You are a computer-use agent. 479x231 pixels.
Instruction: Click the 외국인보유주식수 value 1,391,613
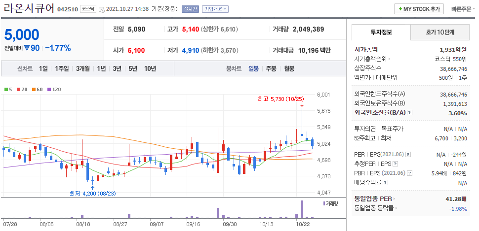tap(455, 104)
